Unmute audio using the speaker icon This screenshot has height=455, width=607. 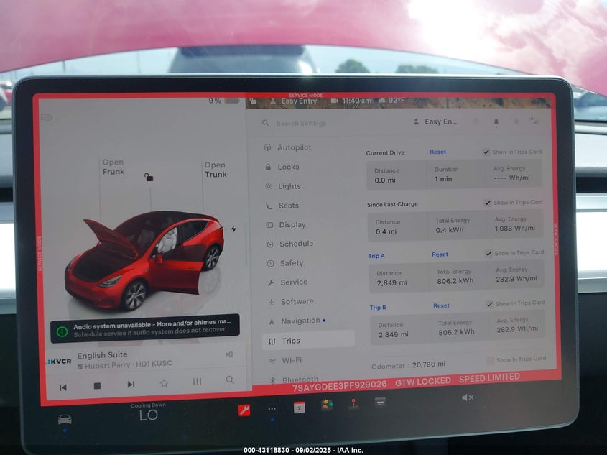tap(467, 397)
